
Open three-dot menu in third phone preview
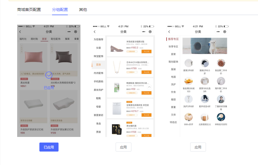point(218,32)
